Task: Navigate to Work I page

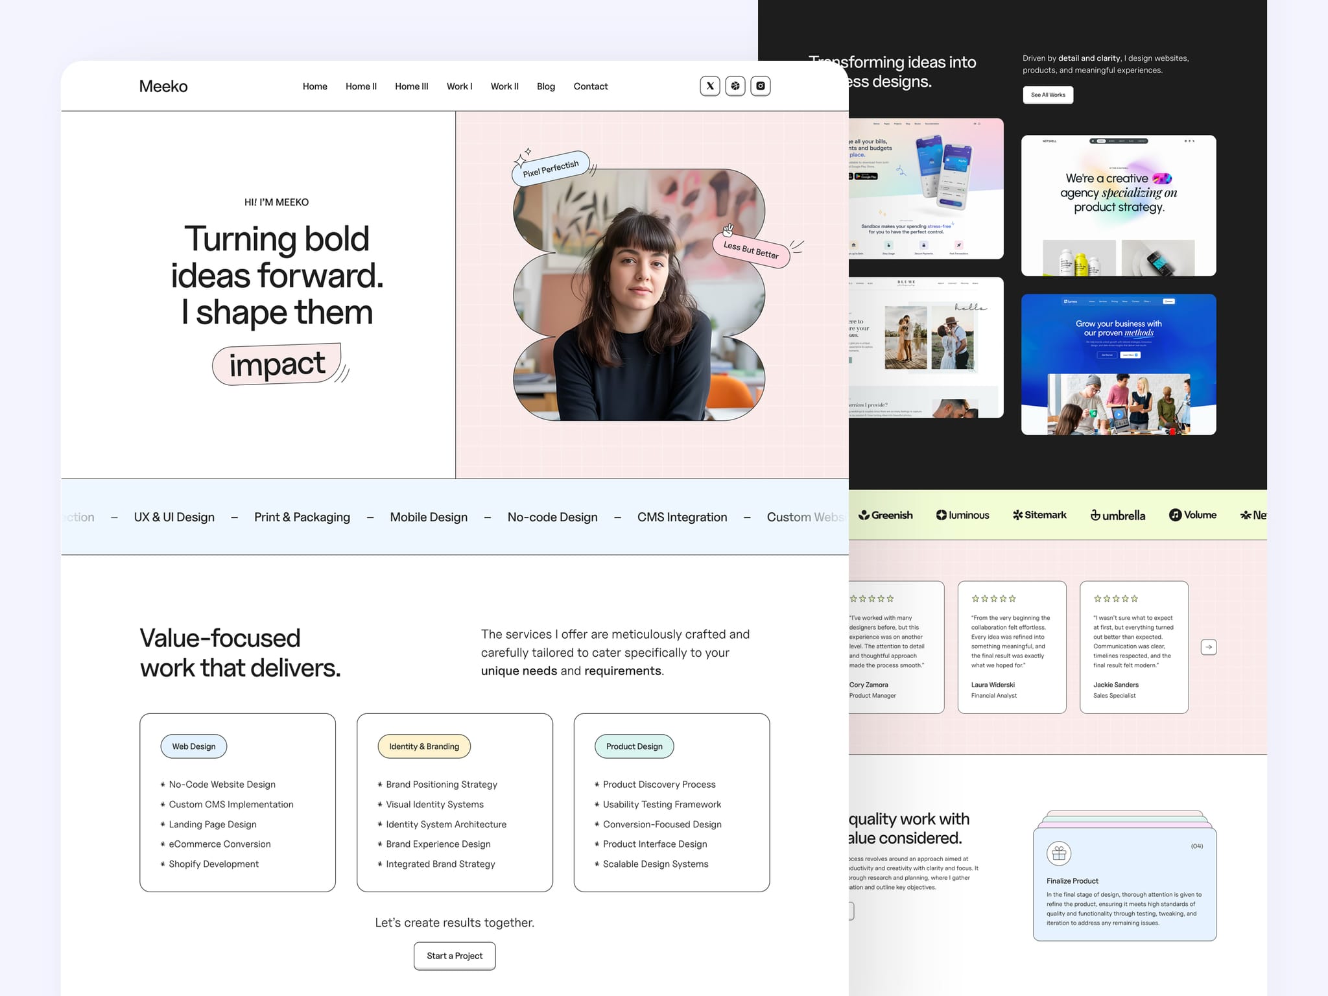Action: coord(460,86)
